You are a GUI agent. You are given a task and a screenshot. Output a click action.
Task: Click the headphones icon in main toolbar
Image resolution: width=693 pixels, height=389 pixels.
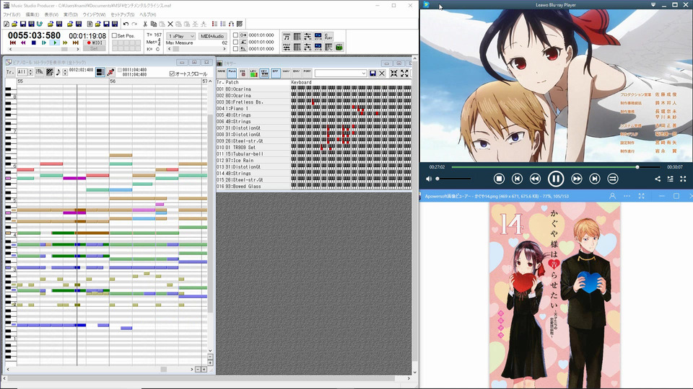click(x=231, y=24)
